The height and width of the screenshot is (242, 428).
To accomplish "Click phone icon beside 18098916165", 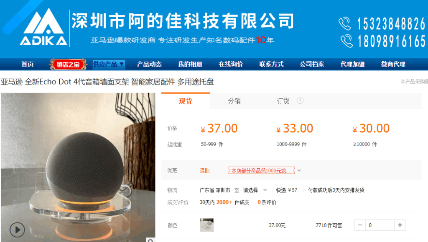I will 346,41.
